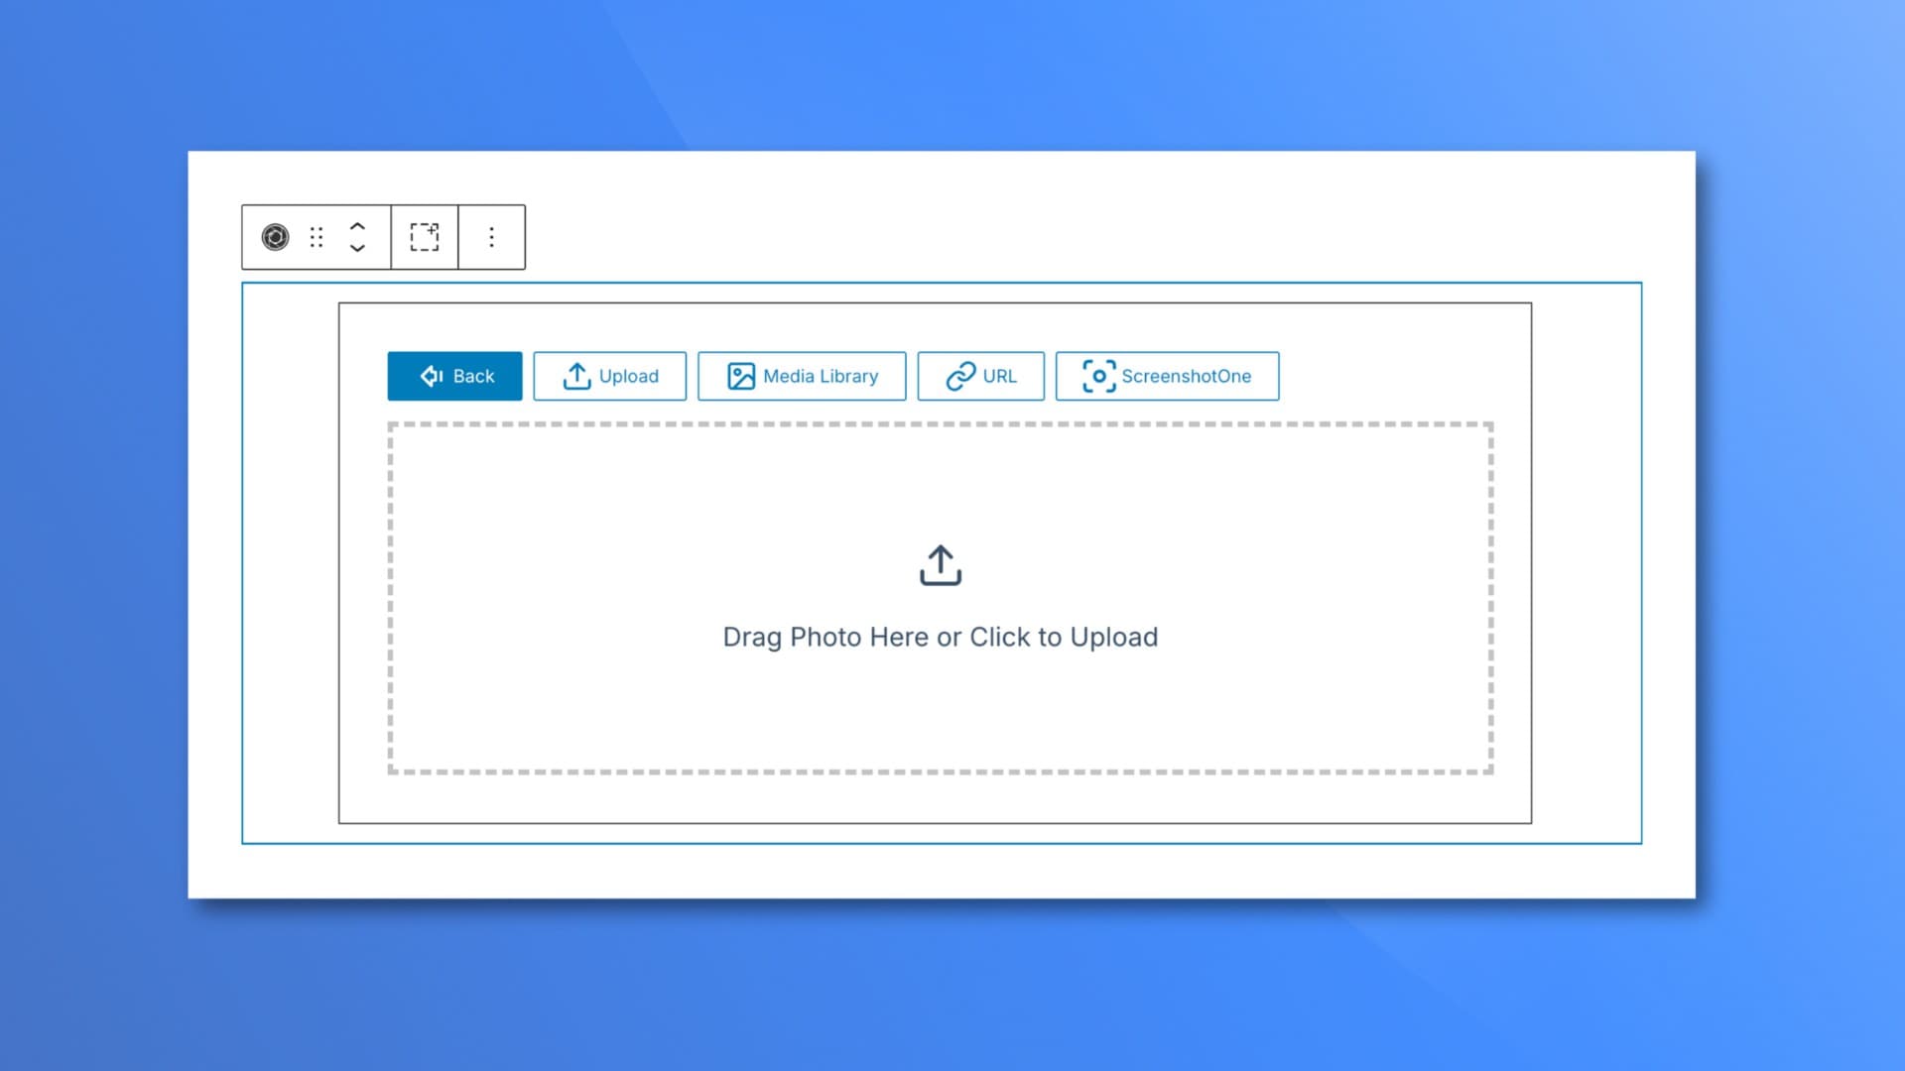Open the ScreenshotOne option

coord(1167,376)
